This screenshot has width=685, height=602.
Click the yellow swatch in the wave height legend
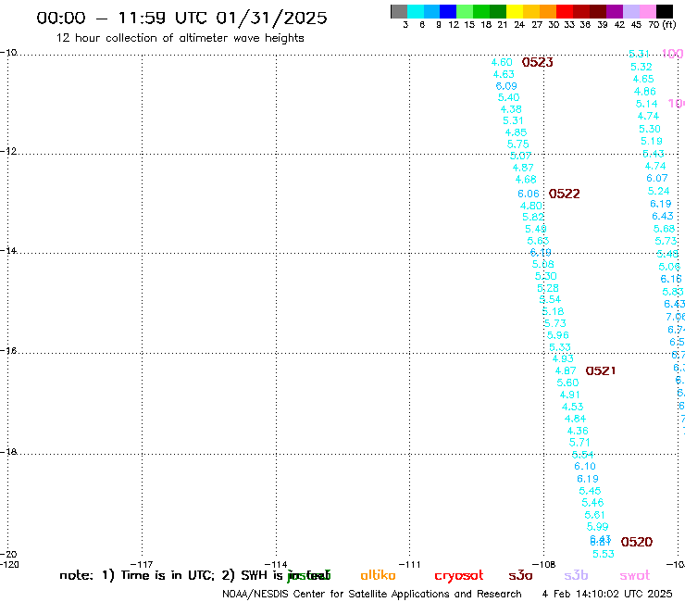515,11
